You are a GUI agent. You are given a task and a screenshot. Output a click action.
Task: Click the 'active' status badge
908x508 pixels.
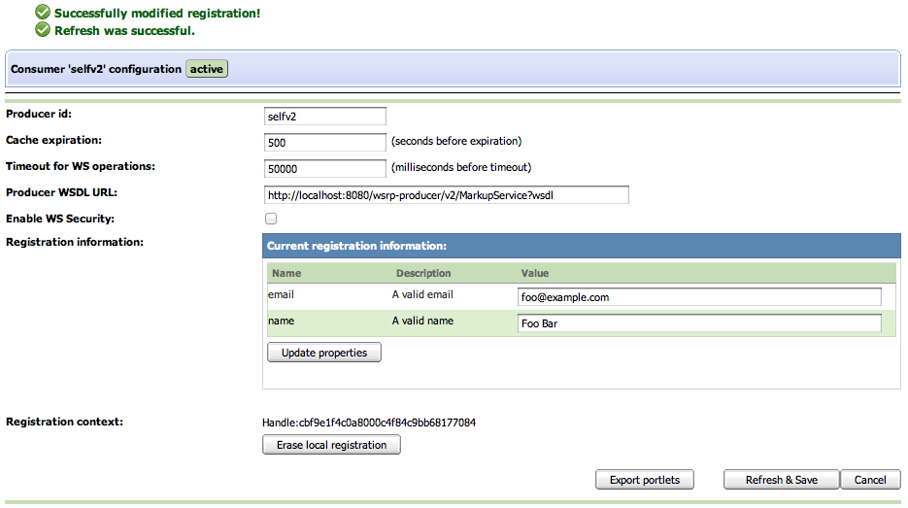208,69
